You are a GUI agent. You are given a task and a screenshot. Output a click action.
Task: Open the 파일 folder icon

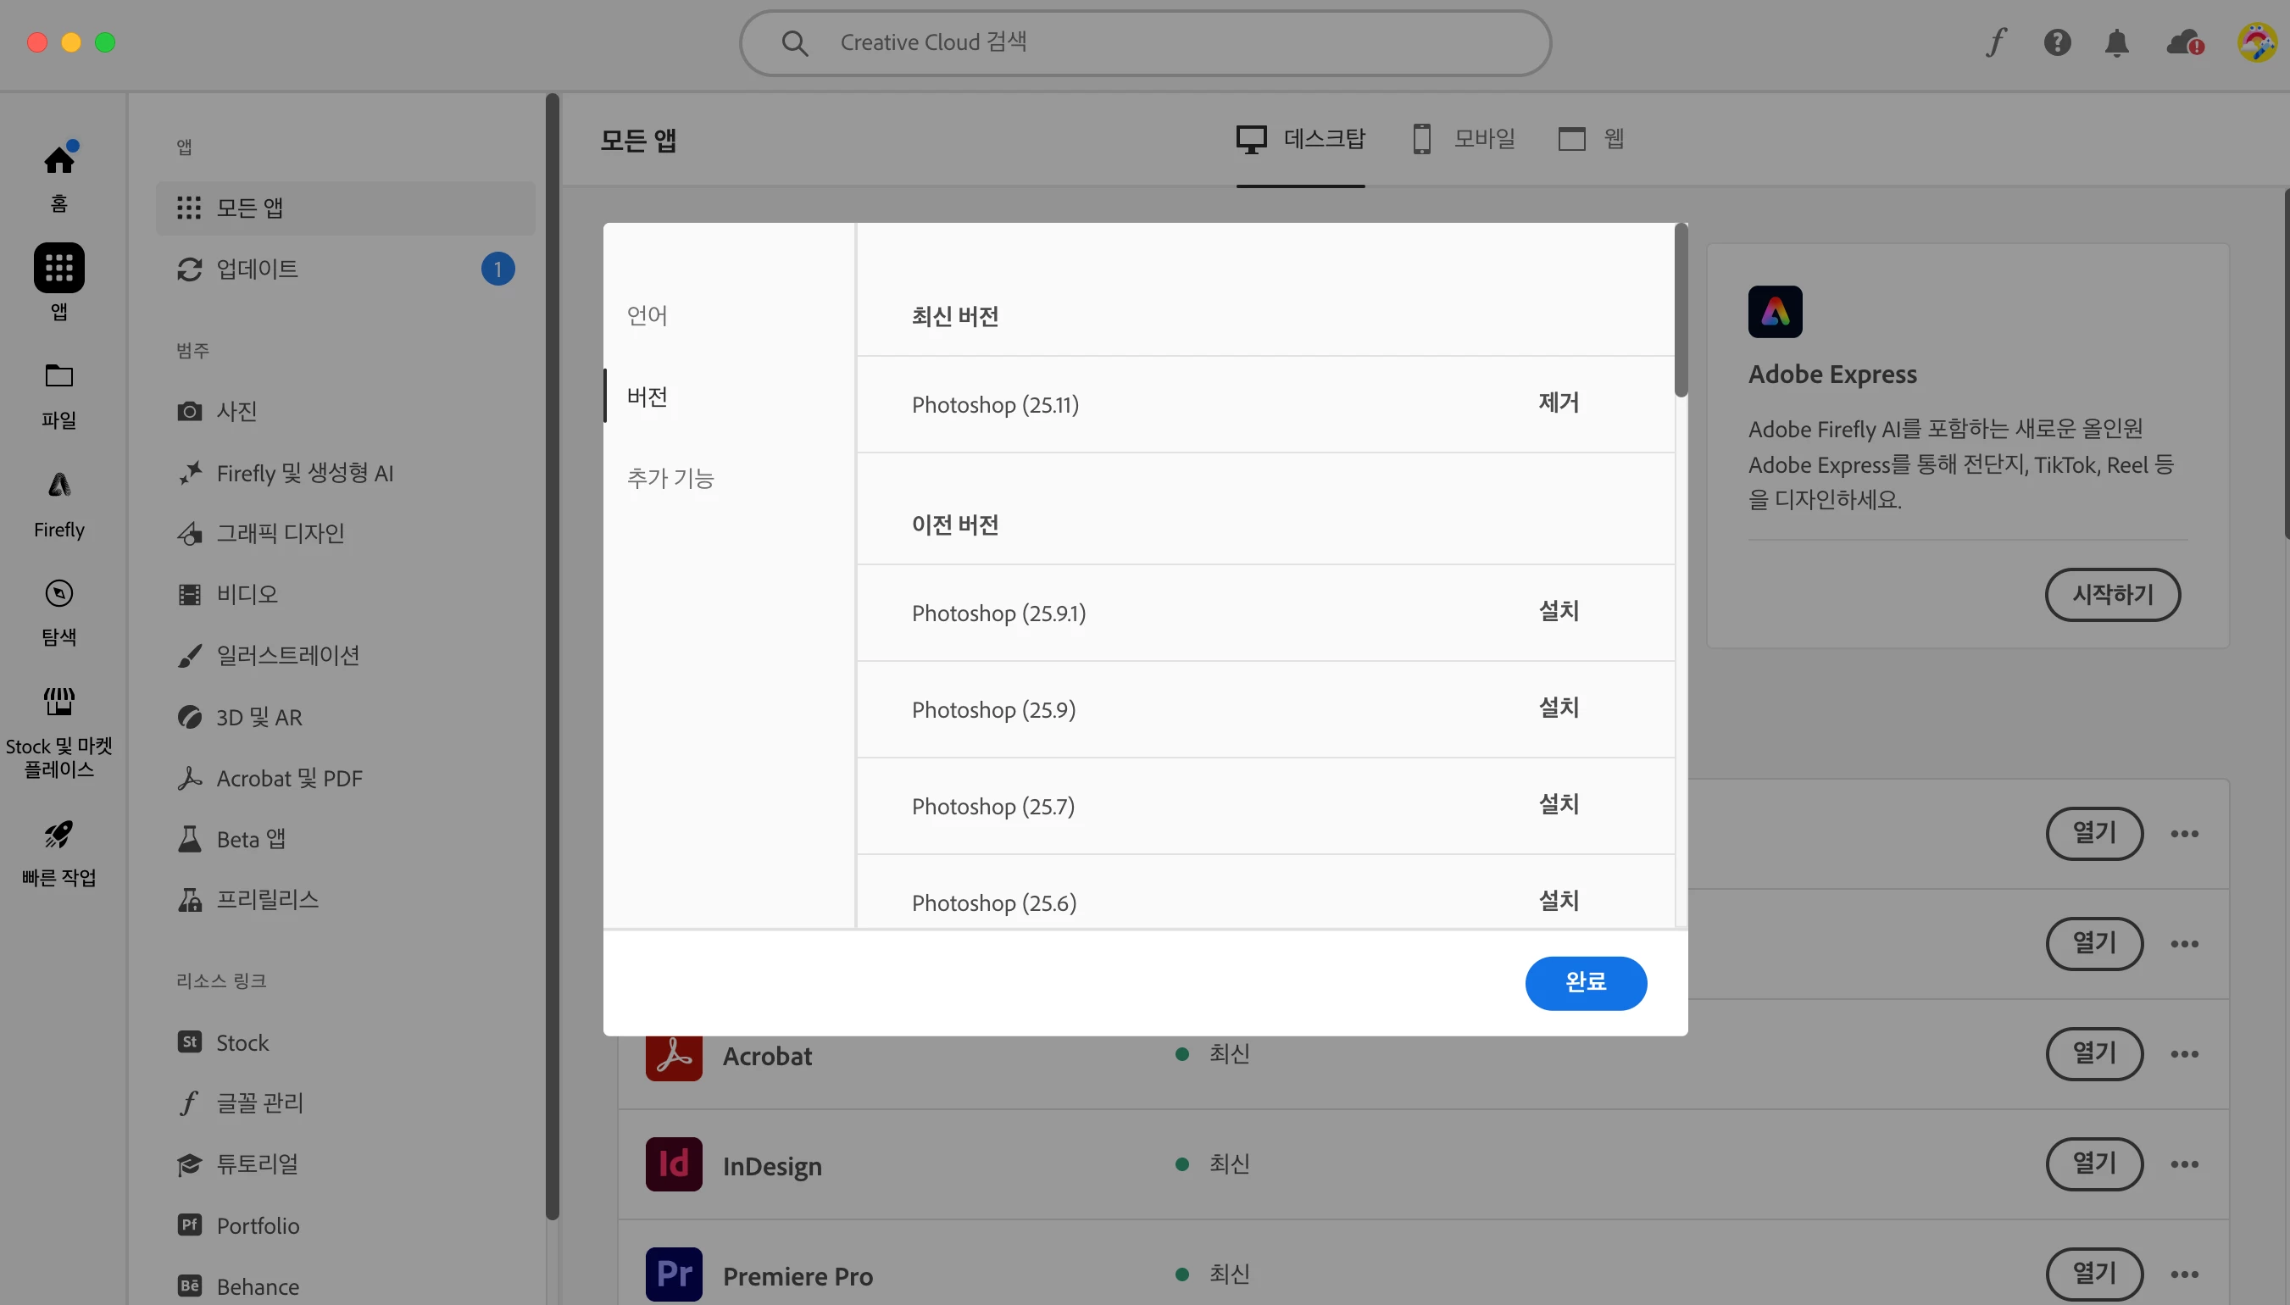59,375
